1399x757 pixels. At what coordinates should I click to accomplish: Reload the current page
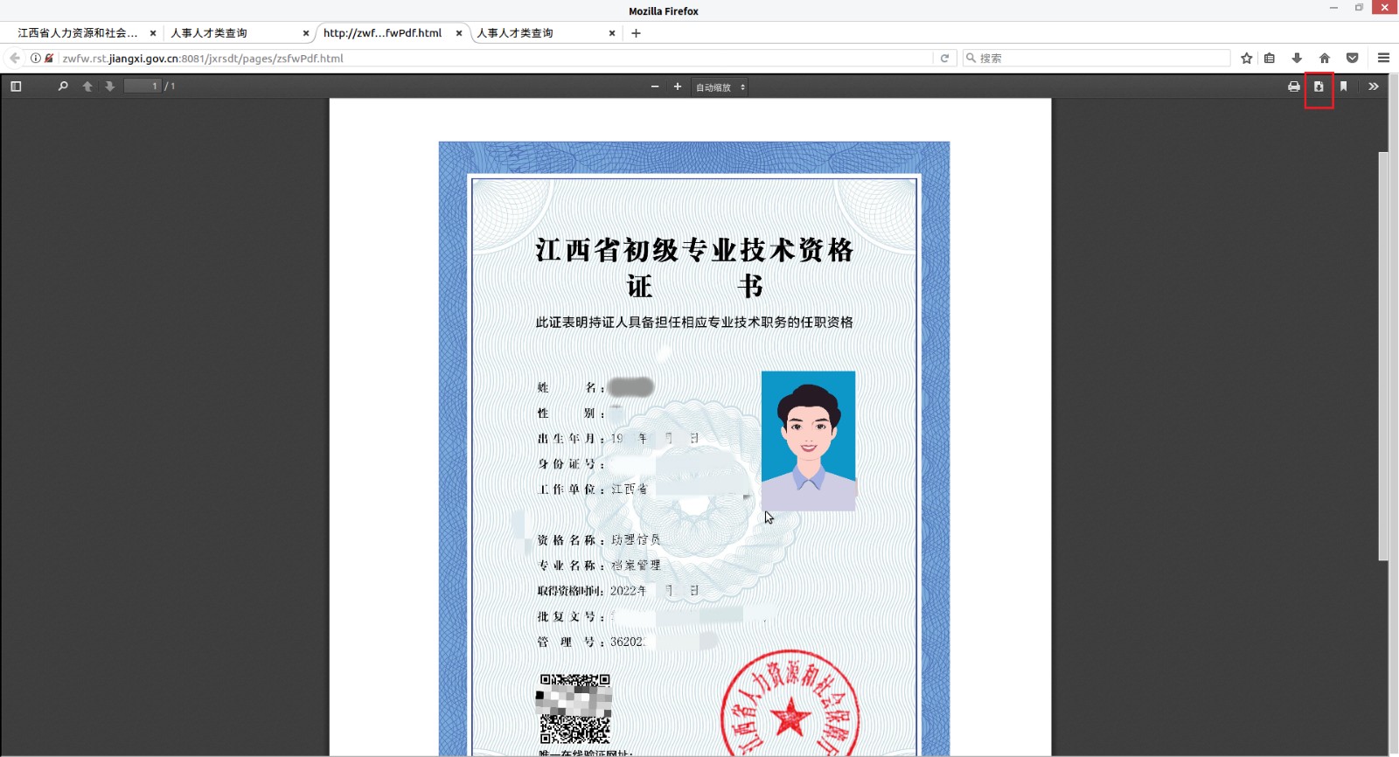coord(944,59)
